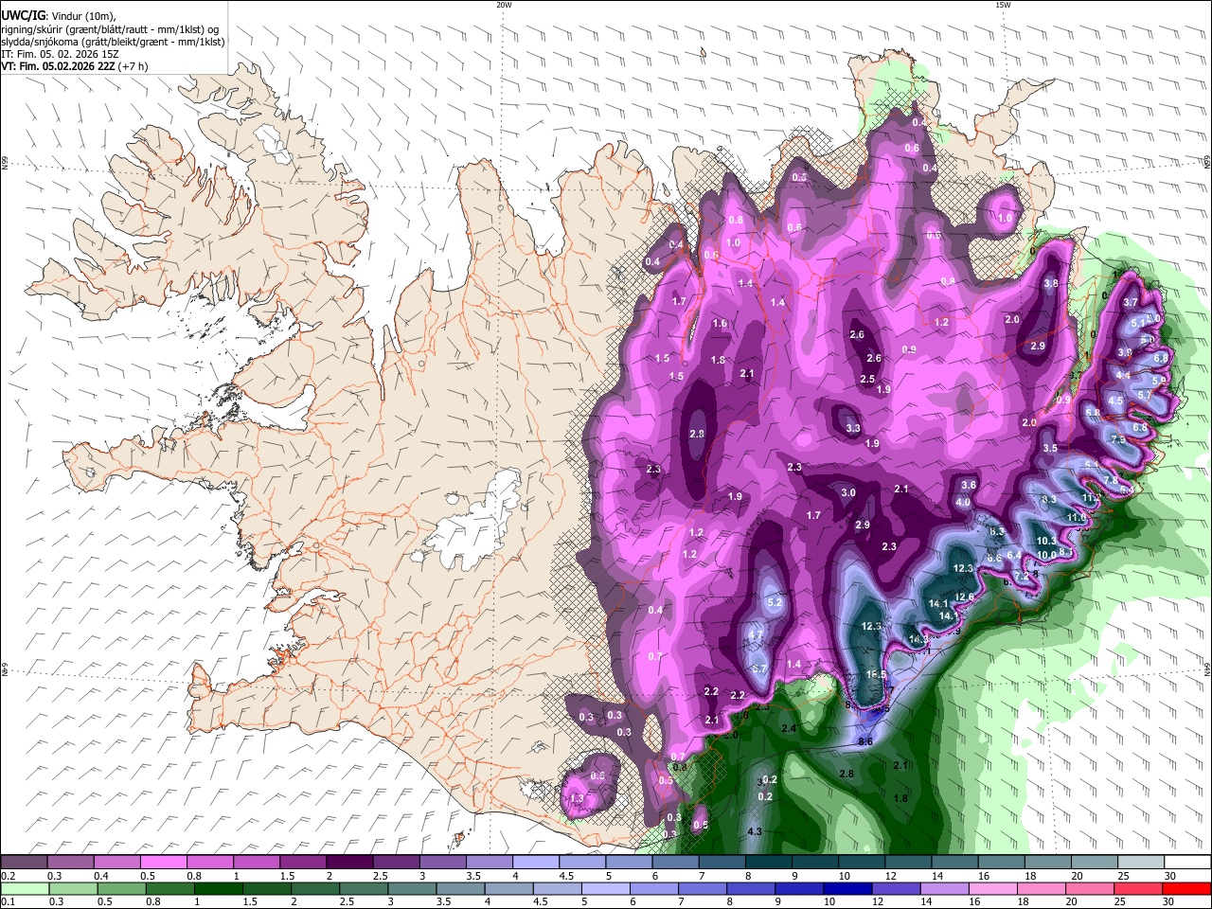Image resolution: width=1212 pixels, height=909 pixels.
Task: Click the '5.2' value on the map
Action: [x=775, y=602]
